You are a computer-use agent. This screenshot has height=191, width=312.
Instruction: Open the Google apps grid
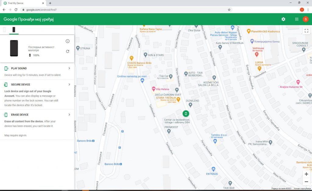[x=296, y=19]
